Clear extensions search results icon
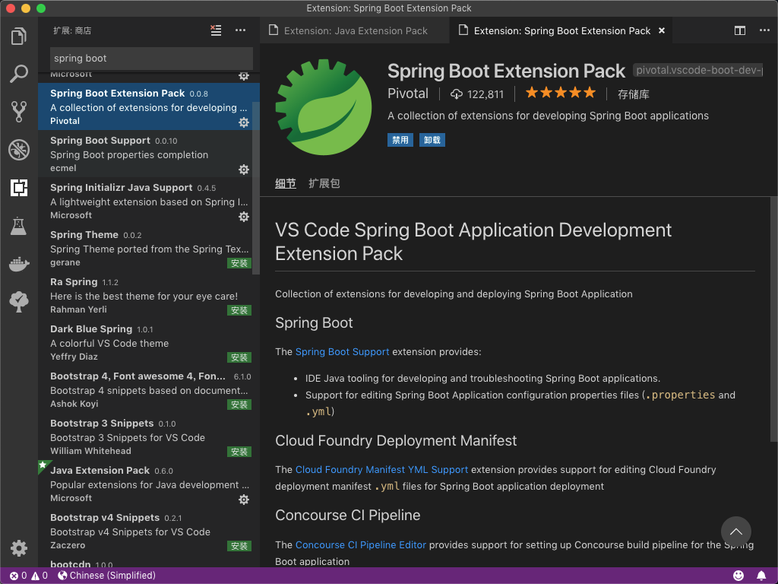Image resolution: width=778 pixels, height=584 pixels. coord(217,30)
